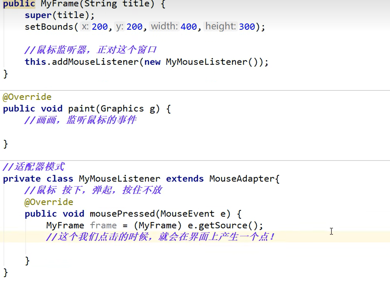Viewport: 390px width, 286px height.
Task: Click the comment 鼠标 按下，弹起，按住不放
Action: [93, 190]
